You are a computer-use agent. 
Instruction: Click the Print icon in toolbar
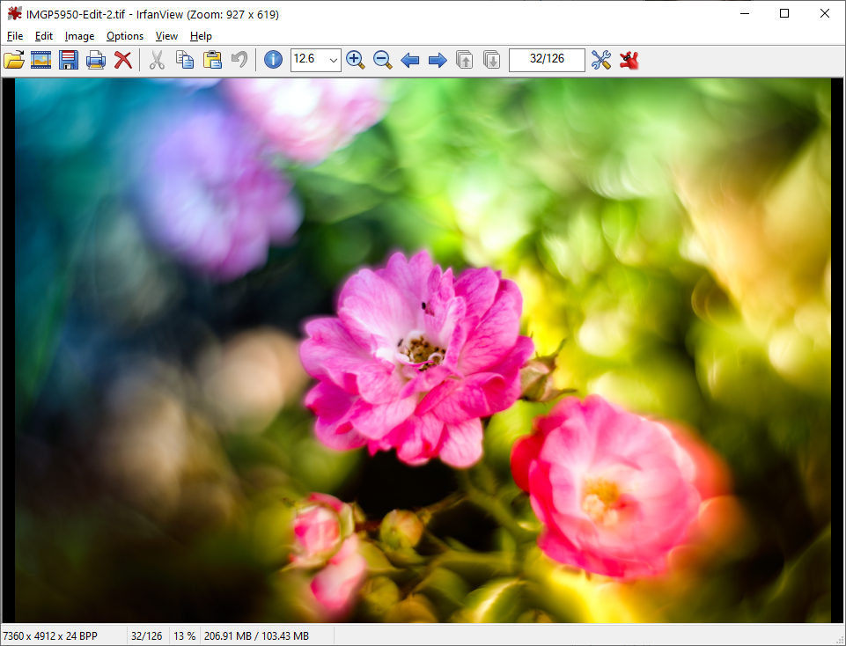point(96,60)
